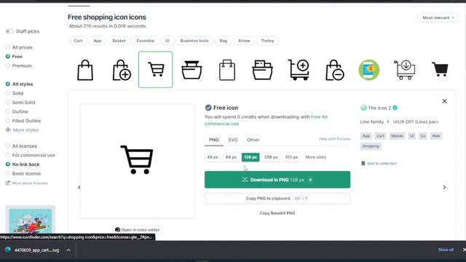Screen dimensions: 466x262
Task: Open in color editor button
Action: coord(138,230)
